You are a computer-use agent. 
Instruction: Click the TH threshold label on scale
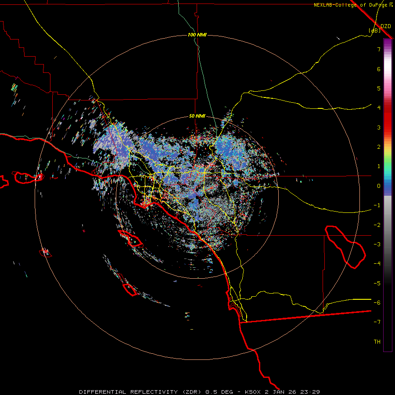click(x=377, y=342)
